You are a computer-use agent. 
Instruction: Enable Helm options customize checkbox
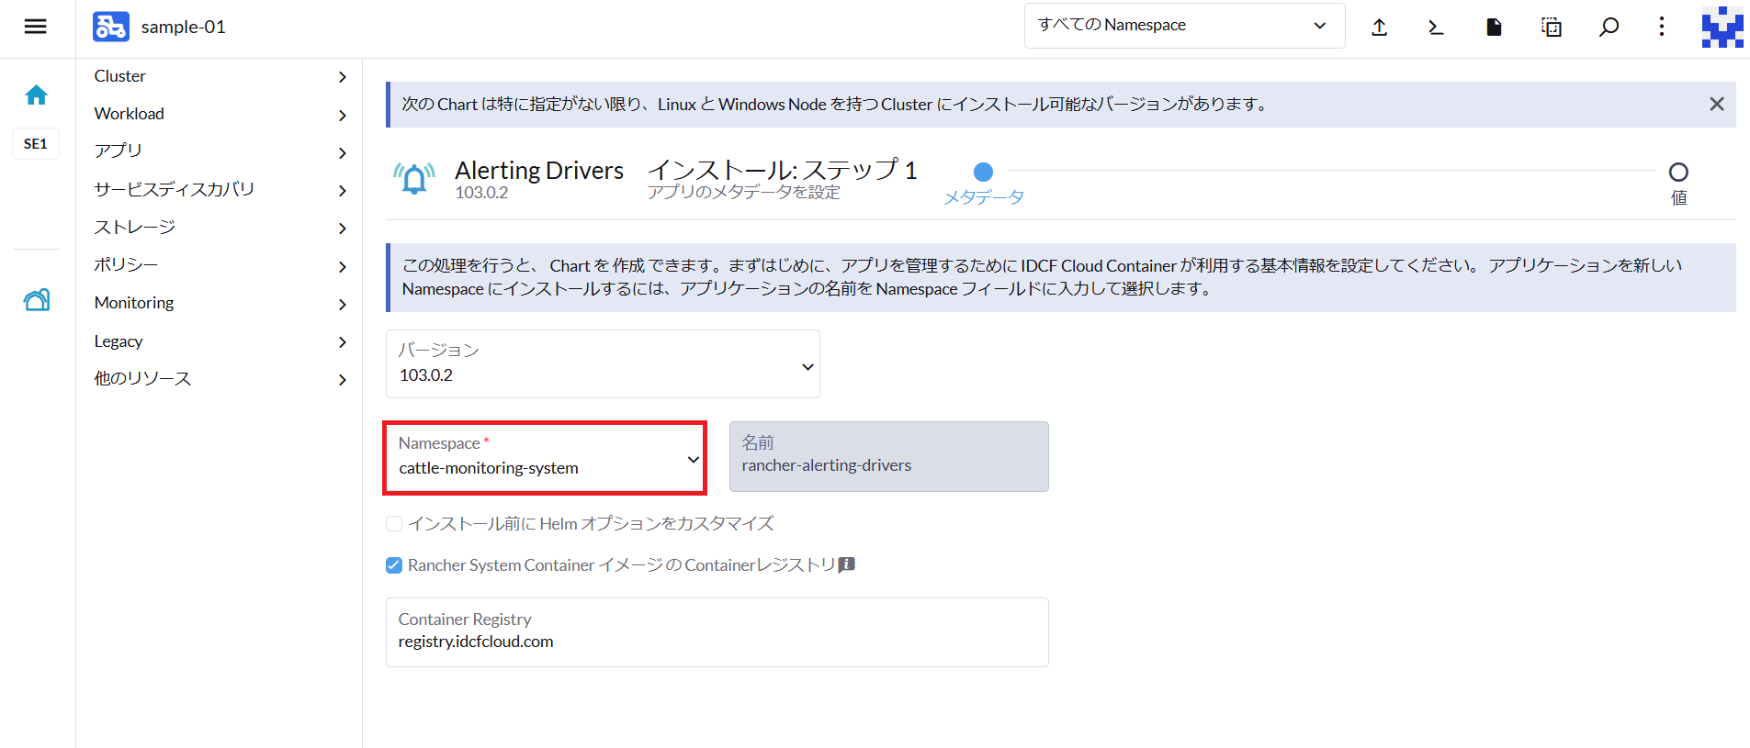tap(394, 524)
